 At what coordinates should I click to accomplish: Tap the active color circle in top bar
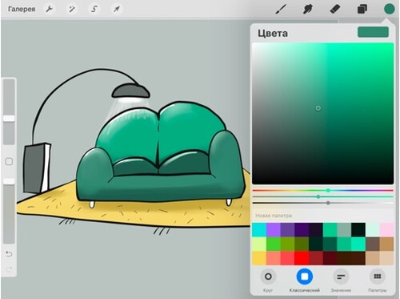389,9
